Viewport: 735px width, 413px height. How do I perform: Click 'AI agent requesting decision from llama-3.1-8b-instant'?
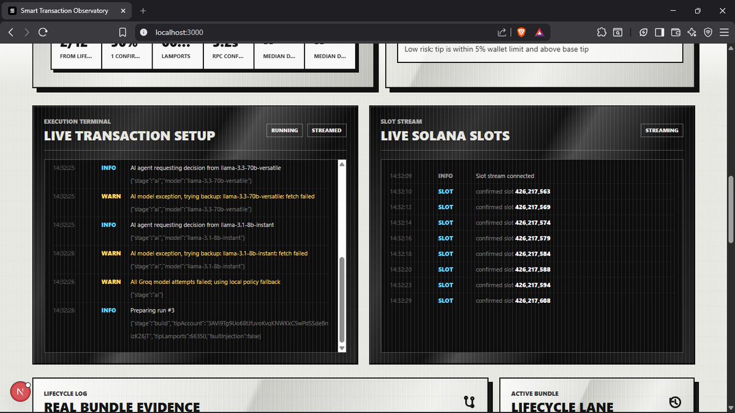point(202,225)
